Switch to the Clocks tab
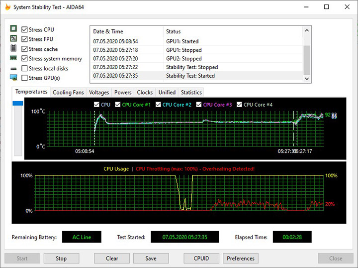 pos(145,92)
